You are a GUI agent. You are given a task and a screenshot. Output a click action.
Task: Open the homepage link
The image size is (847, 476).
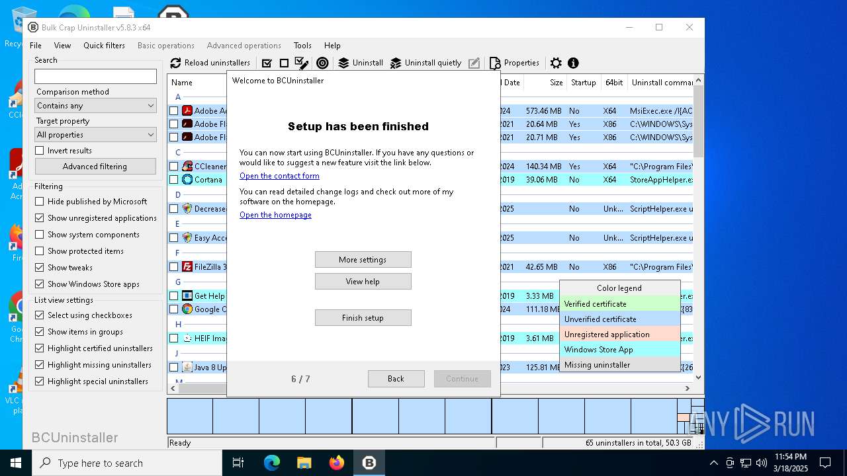[275, 215]
